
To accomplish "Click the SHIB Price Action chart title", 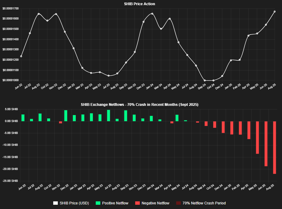I will pyautogui.click(x=139, y=4).
